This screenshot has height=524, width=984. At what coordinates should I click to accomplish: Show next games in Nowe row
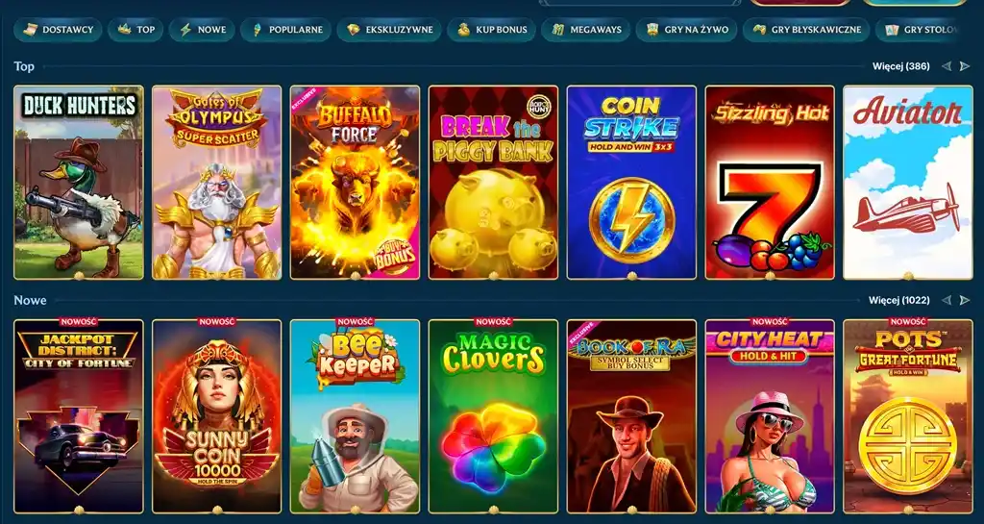point(965,301)
